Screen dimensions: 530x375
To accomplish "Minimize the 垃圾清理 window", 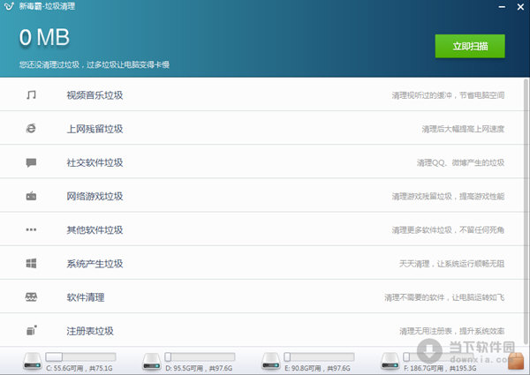I will [x=502, y=7].
